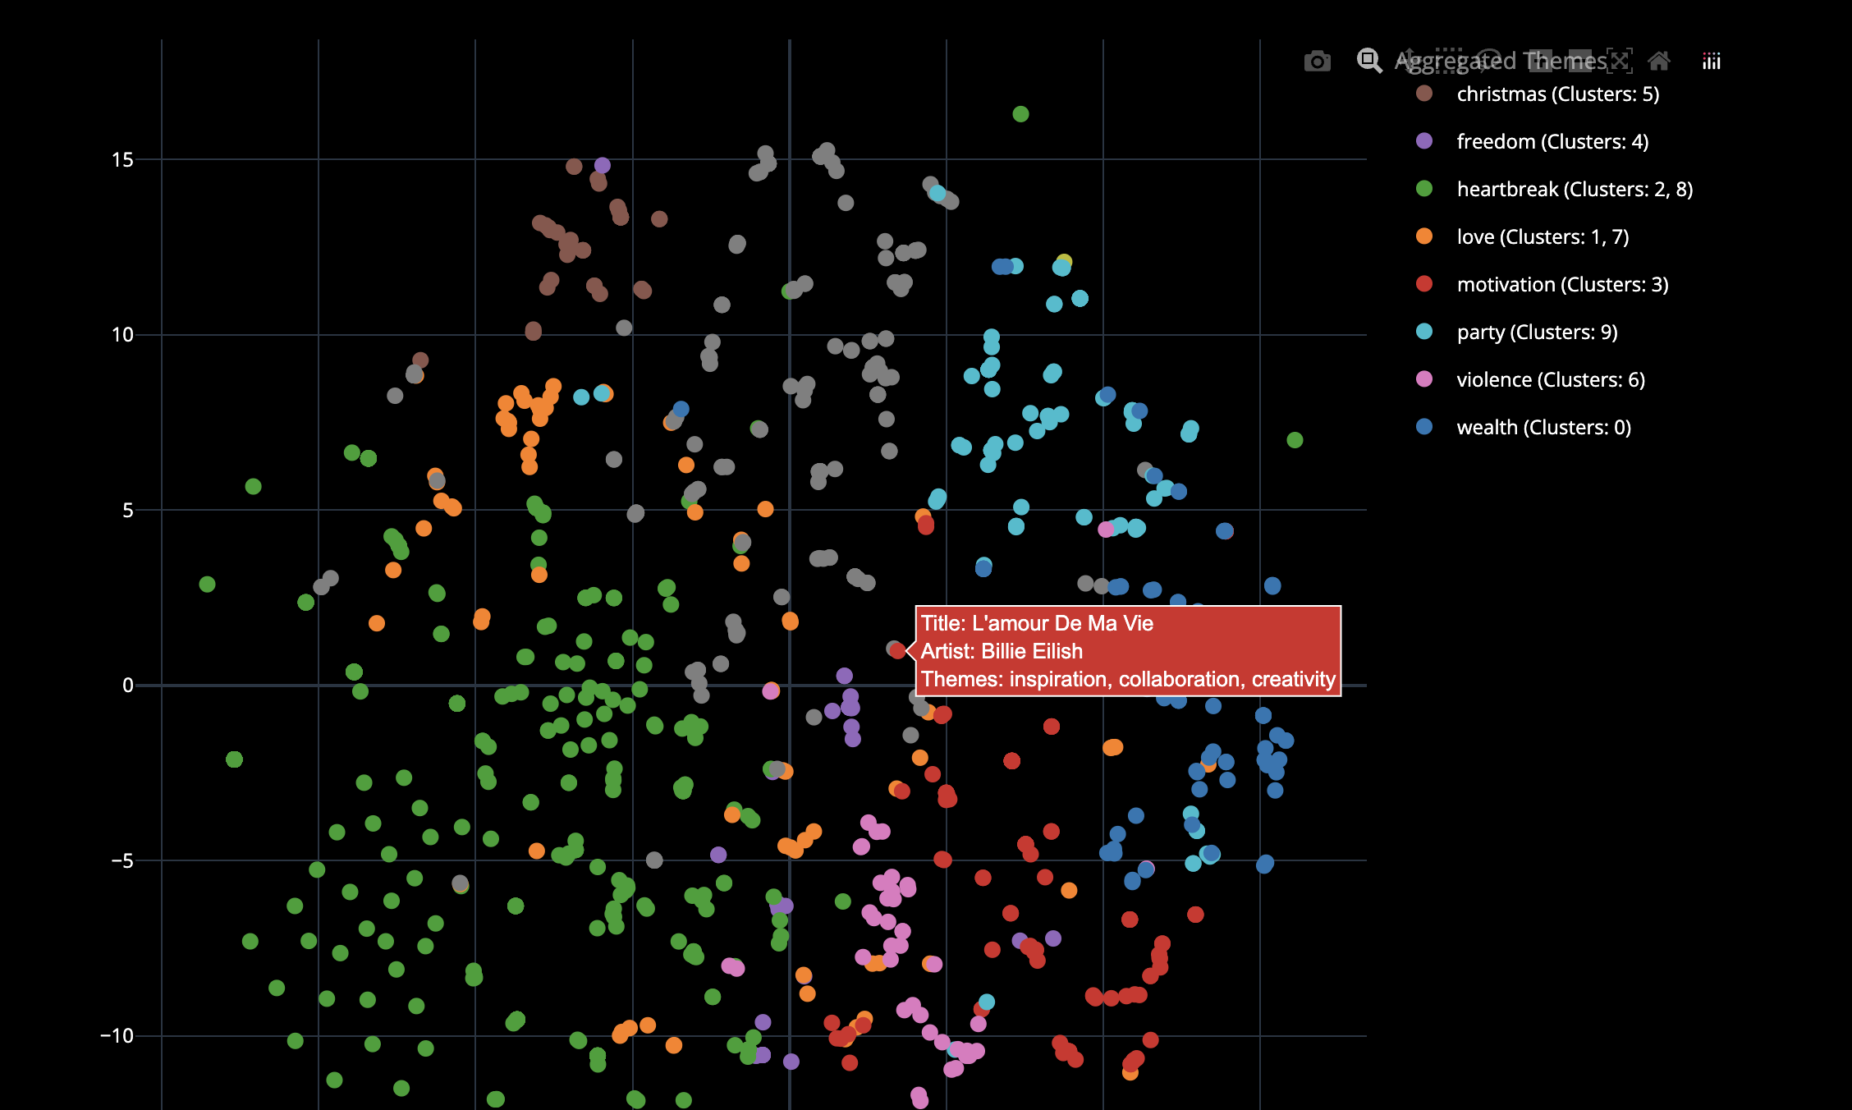Activate the Box Select tool
This screenshot has width=1852, height=1110.
(x=1449, y=61)
